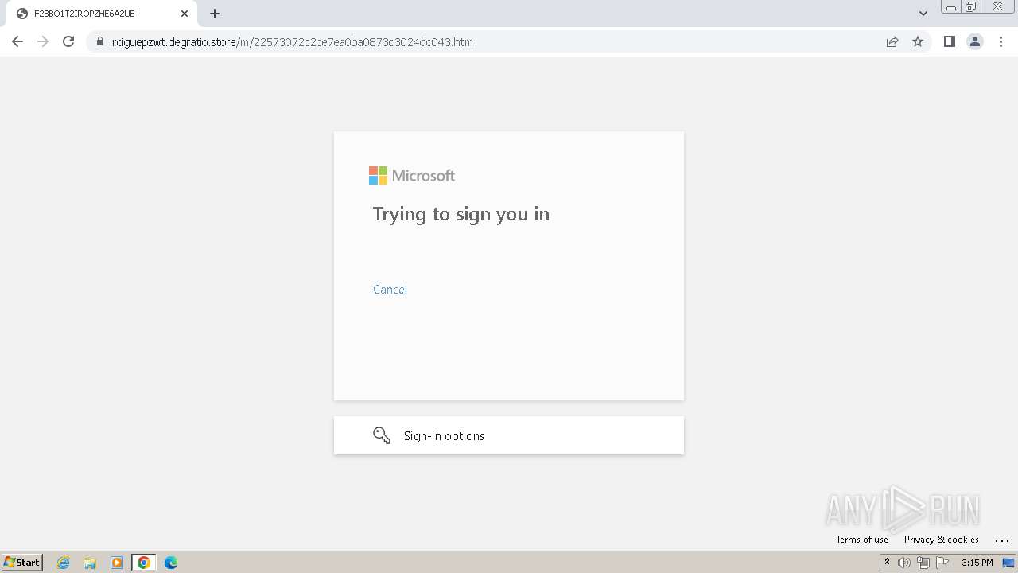
Task: Click the Trying to sign you in heading
Action: tap(461, 214)
